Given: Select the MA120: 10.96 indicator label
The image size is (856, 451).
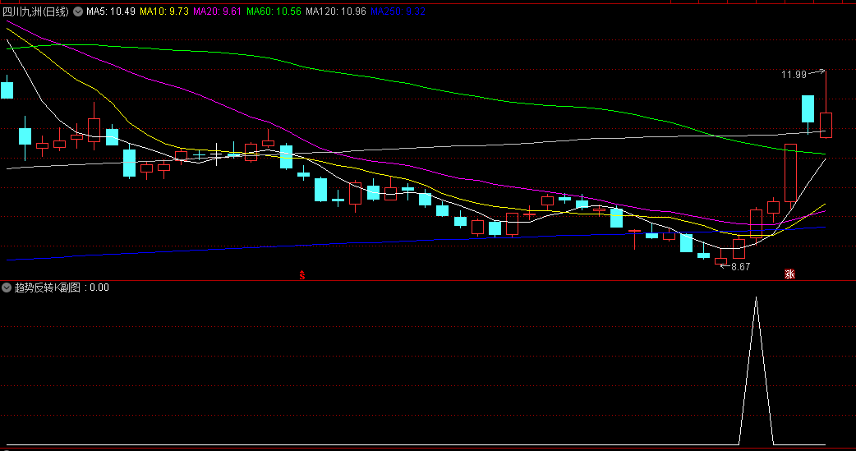Looking at the screenshot, I should [336, 12].
